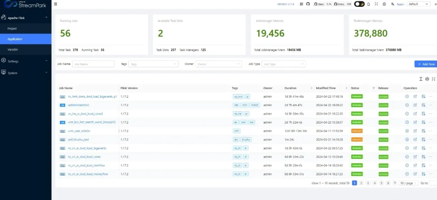The width and height of the screenshot is (437, 200).
Task: Open the table column settings gear
Action: (x=427, y=79)
